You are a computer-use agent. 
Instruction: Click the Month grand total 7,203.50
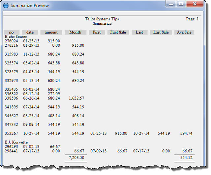tap(76, 158)
